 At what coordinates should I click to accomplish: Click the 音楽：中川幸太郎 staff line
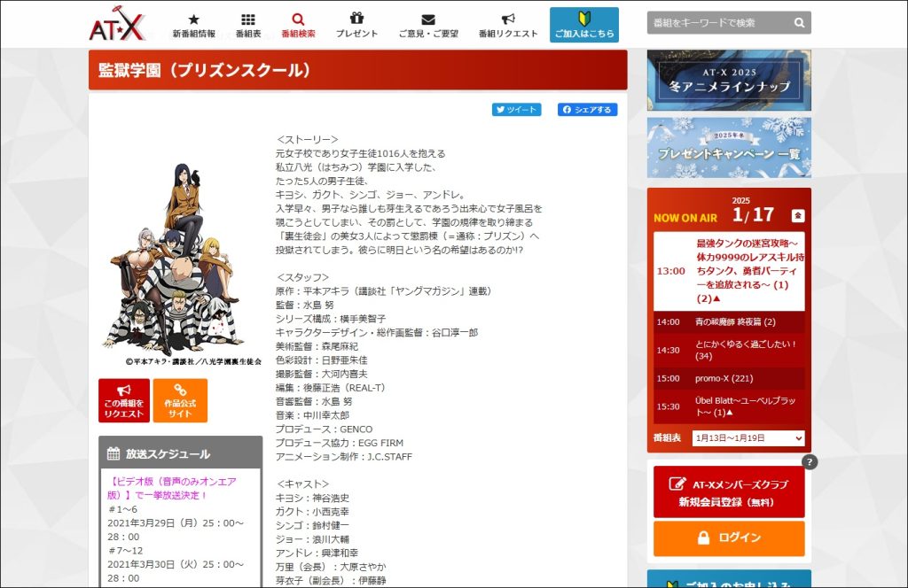coord(312,415)
